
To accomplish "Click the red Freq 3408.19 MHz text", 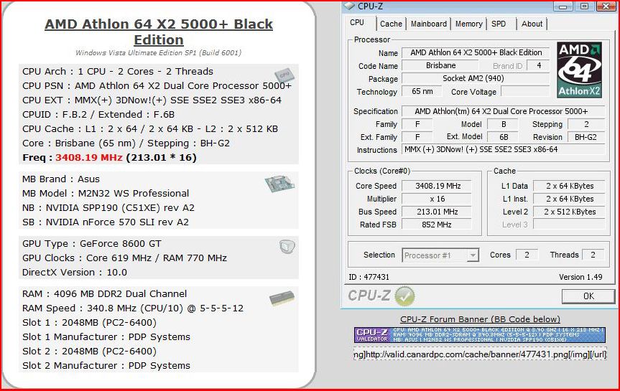I will coord(89,158).
